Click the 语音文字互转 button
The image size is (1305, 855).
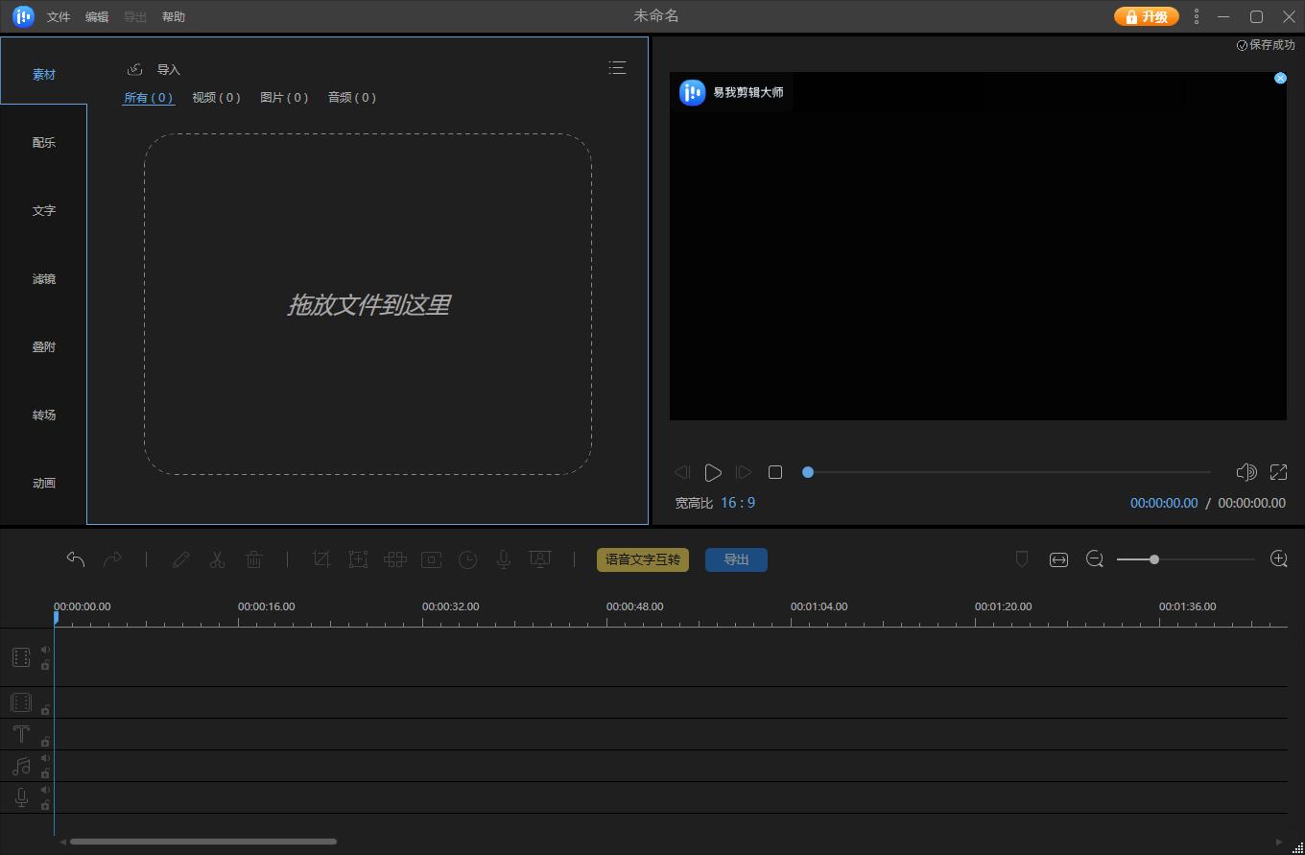point(642,559)
